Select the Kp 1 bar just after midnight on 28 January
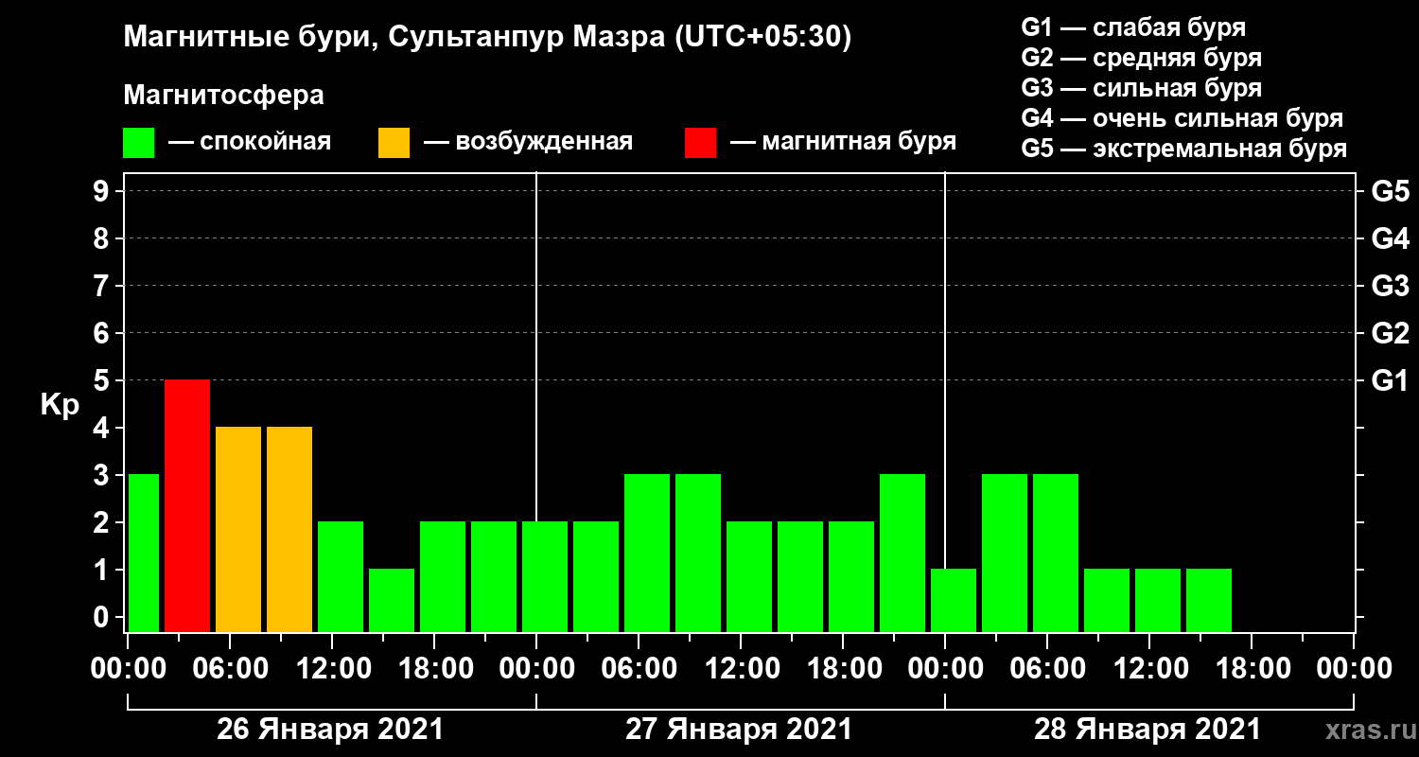Screen dimensions: 1419x757 pyautogui.click(x=954, y=600)
